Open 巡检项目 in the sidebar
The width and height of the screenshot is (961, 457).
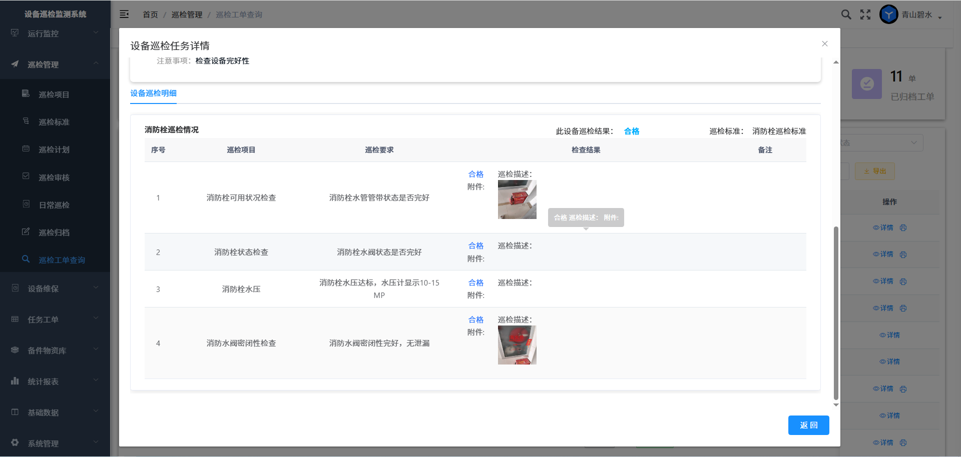pyautogui.click(x=54, y=94)
